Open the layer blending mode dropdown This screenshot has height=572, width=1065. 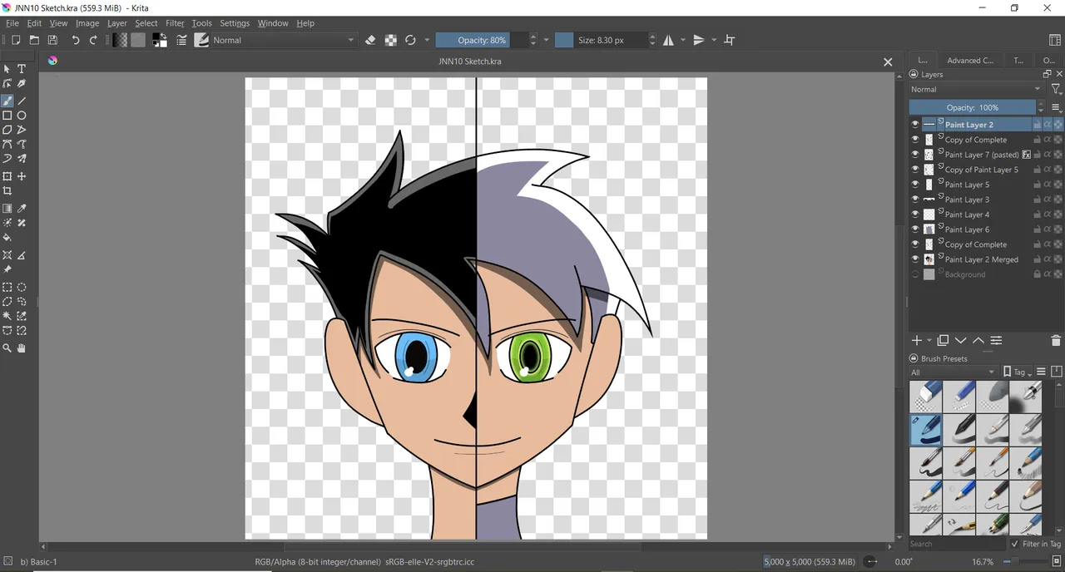(x=976, y=89)
